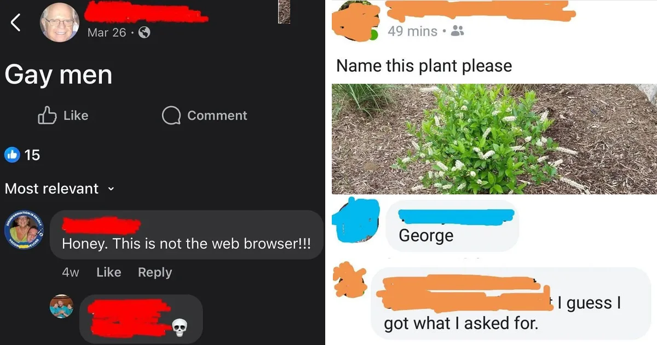
Task: Click the George comment bubble
Action: tap(452, 226)
